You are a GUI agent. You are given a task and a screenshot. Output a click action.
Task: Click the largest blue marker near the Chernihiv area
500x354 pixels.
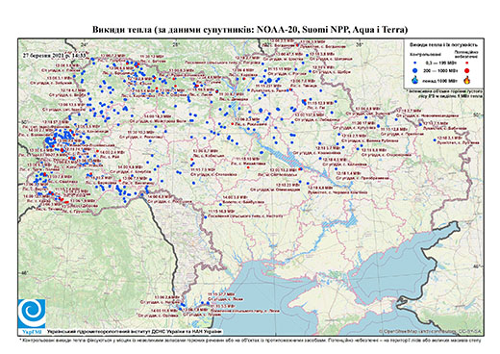pyautogui.click(x=269, y=80)
